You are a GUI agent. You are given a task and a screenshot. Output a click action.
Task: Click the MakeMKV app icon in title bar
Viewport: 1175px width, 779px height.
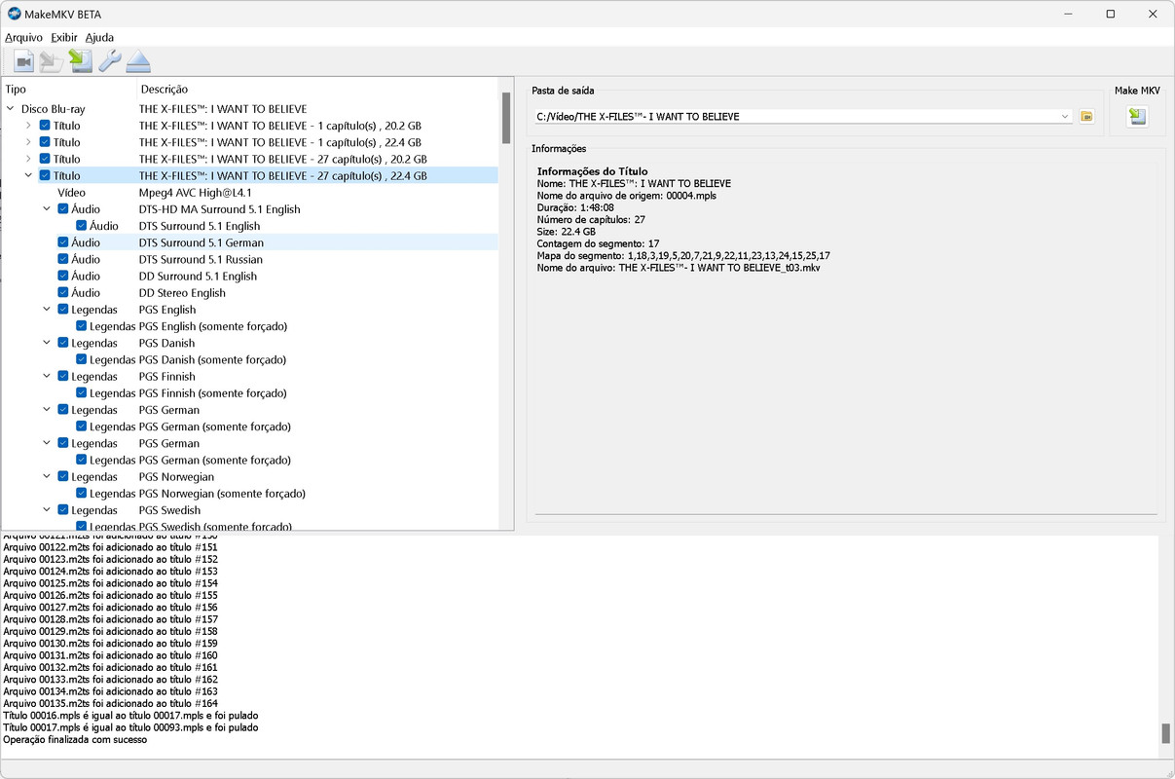pyautogui.click(x=15, y=15)
